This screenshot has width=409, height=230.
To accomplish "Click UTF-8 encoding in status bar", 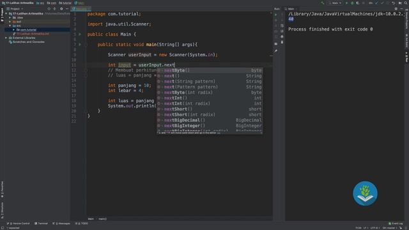I will 374,228.
